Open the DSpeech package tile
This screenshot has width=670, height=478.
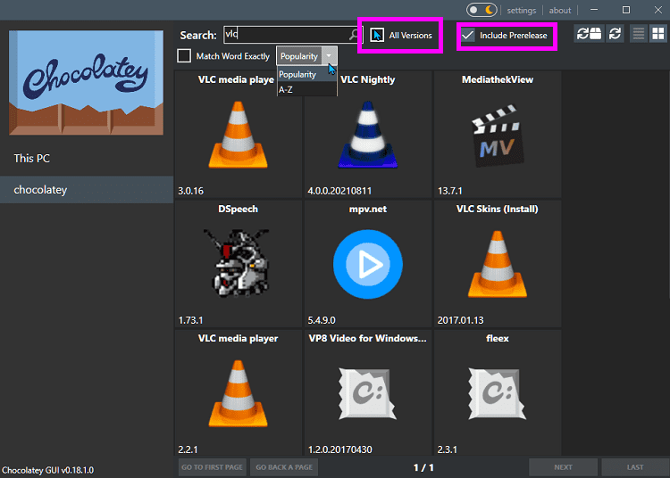coord(238,263)
